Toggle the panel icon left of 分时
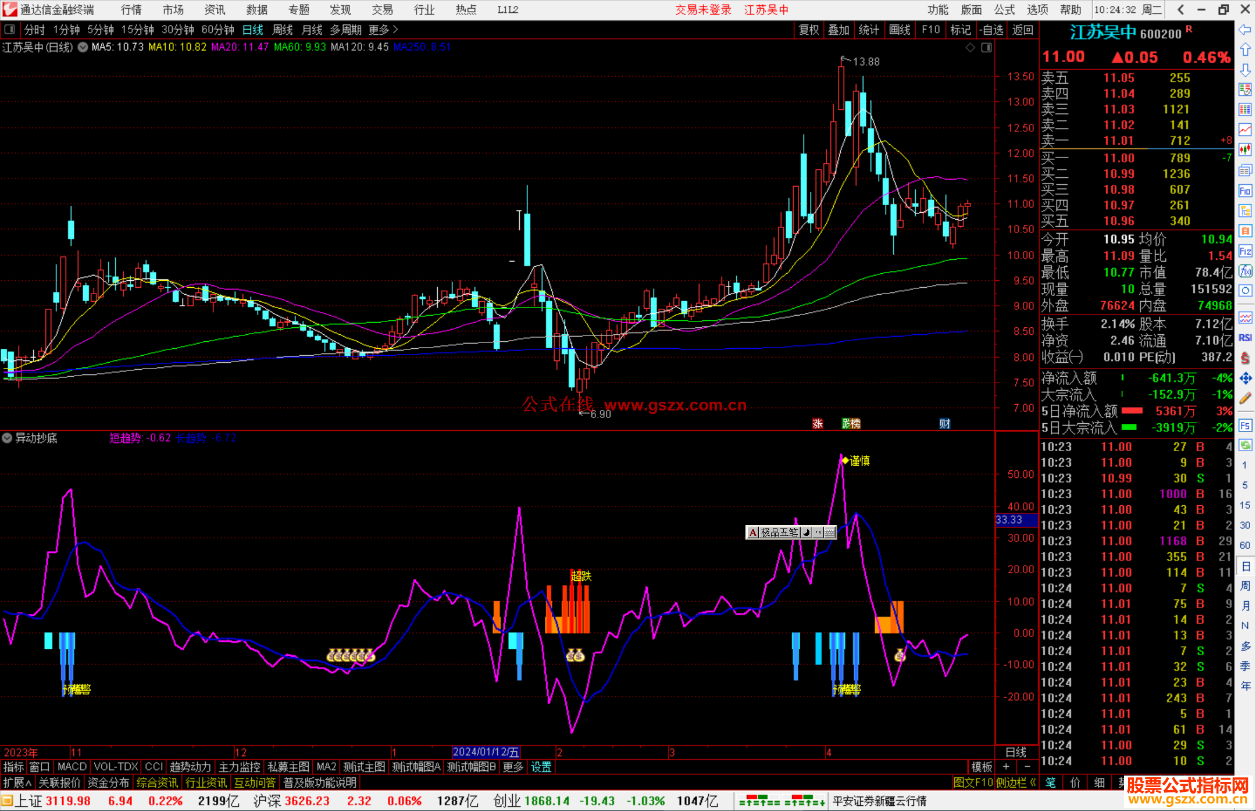Image resolution: width=1256 pixels, height=811 pixels. [10, 30]
